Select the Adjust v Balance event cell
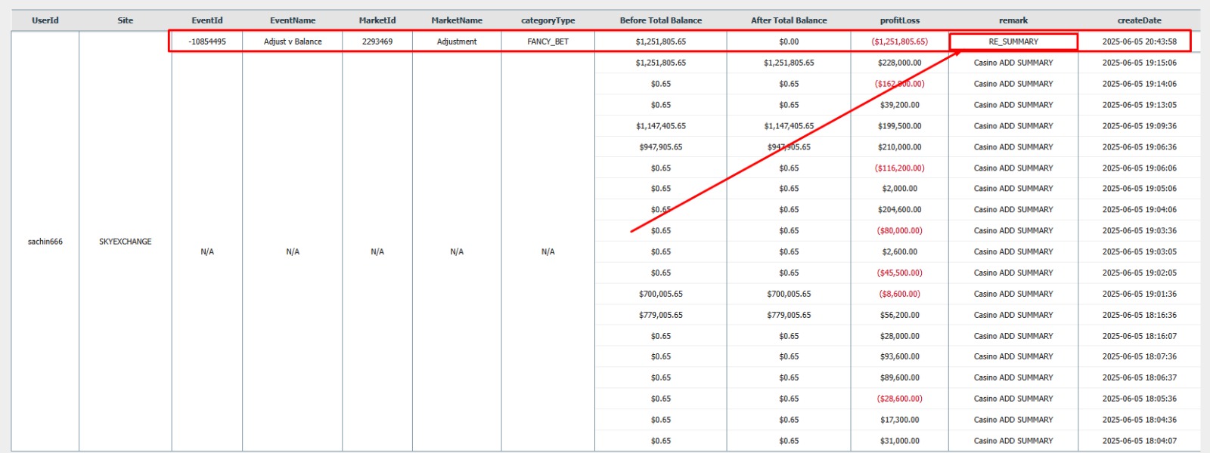This screenshot has height=453, width=1210. [x=292, y=42]
